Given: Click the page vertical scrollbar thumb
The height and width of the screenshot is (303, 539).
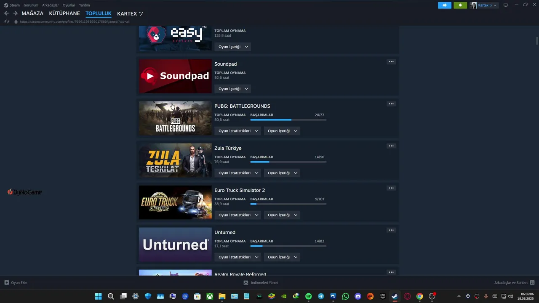Looking at the screenshot, I should pyautogui.click(x=537, y=40).
